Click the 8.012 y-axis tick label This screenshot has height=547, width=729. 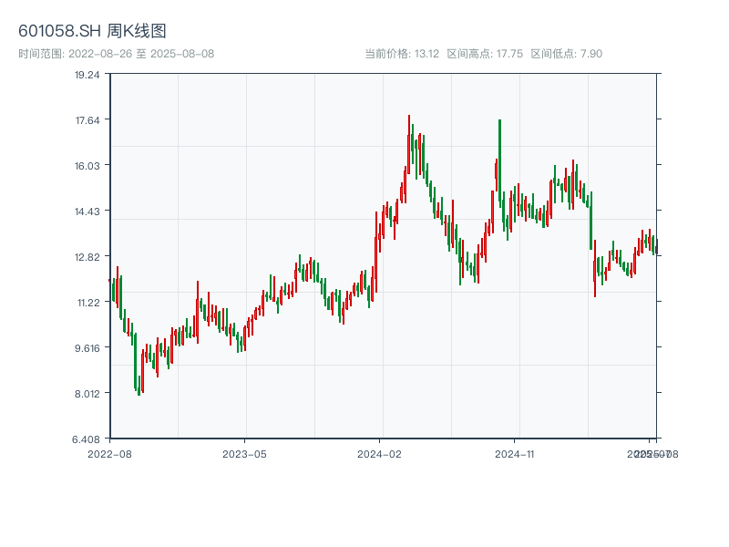(87, 394)
